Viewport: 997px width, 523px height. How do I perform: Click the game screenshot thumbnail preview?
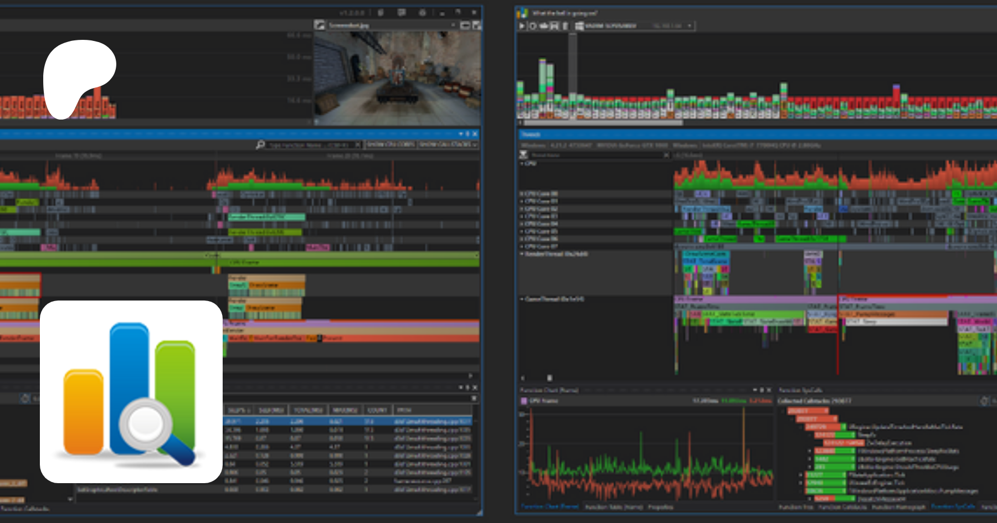[397, 77]
